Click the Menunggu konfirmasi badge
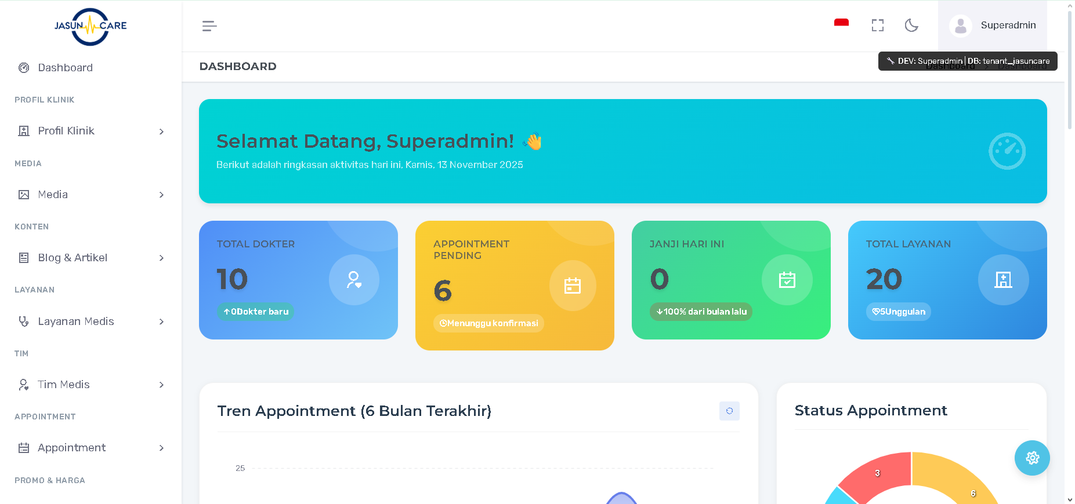This screenshot has width=1075, height=504. coord(488,323)
